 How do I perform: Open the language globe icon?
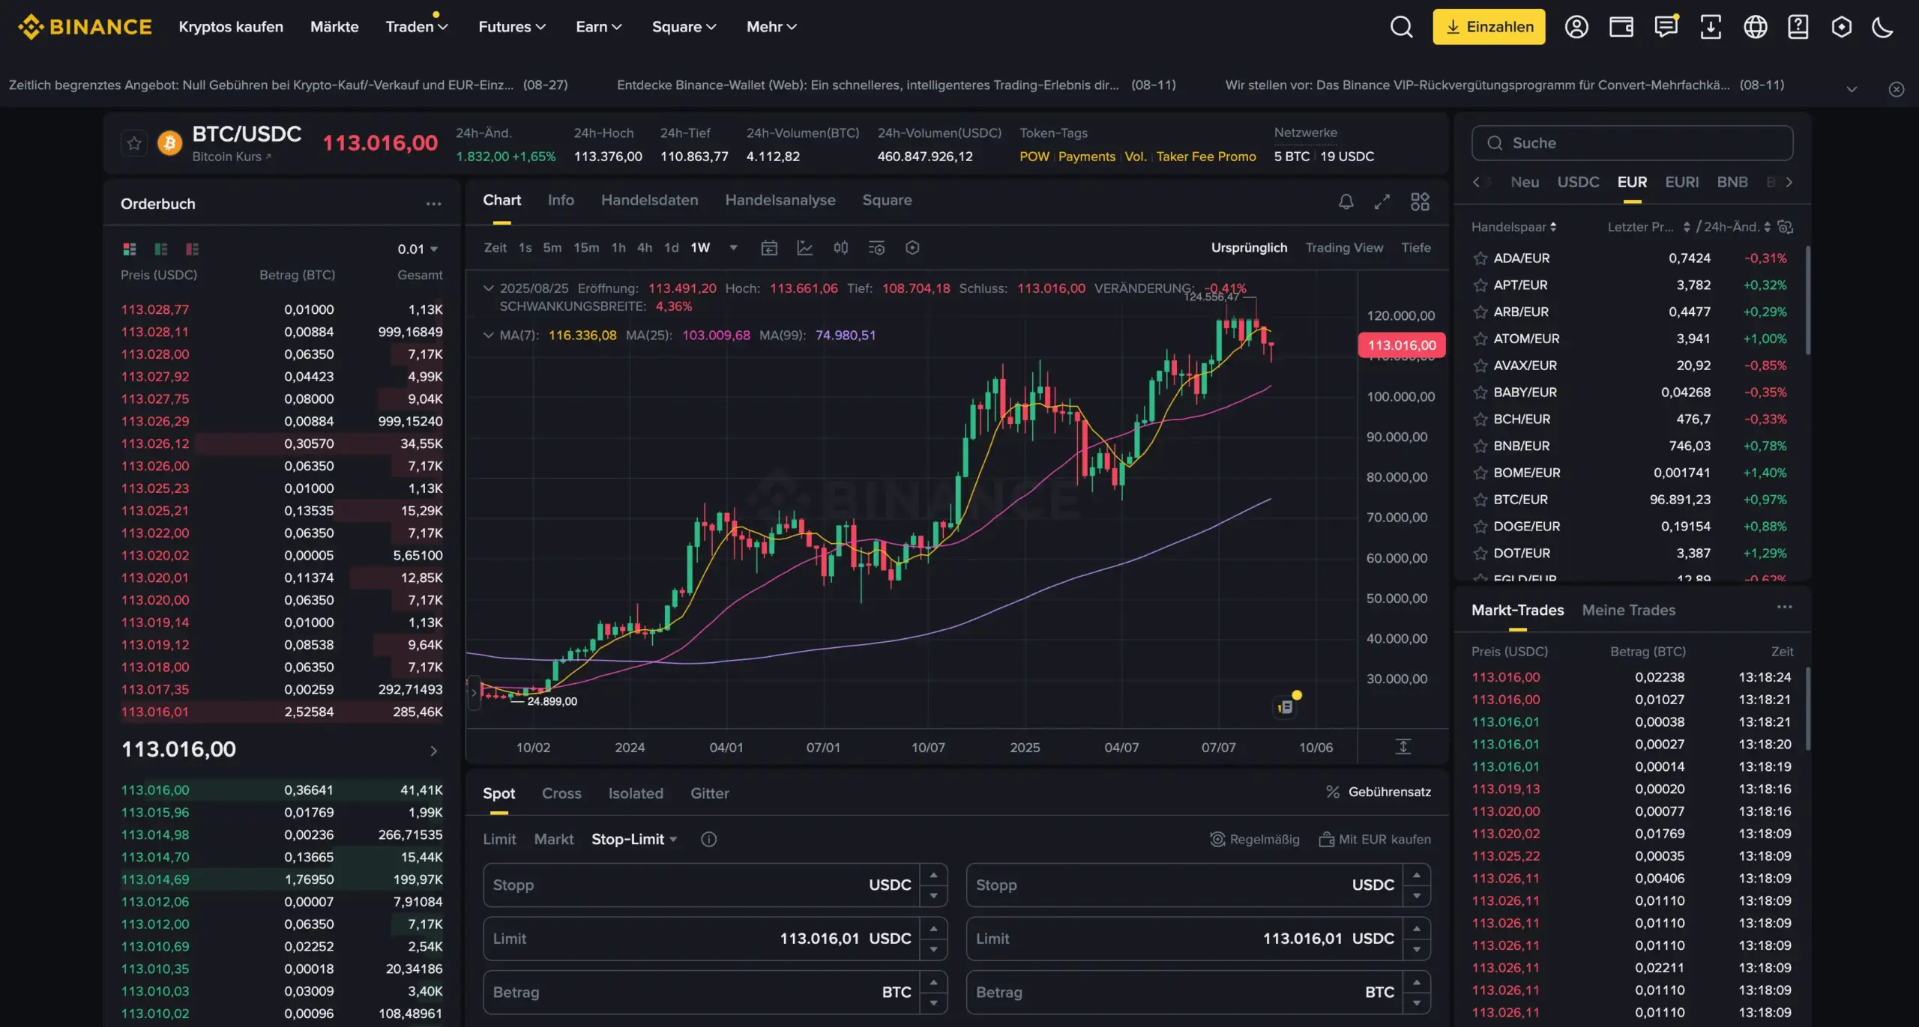(1755, 27)
